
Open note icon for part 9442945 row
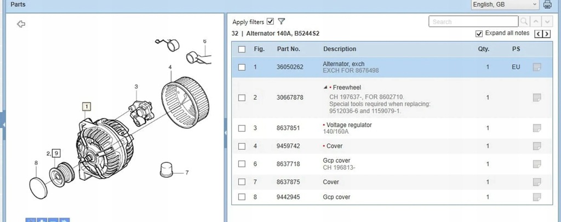pos(537,197)
